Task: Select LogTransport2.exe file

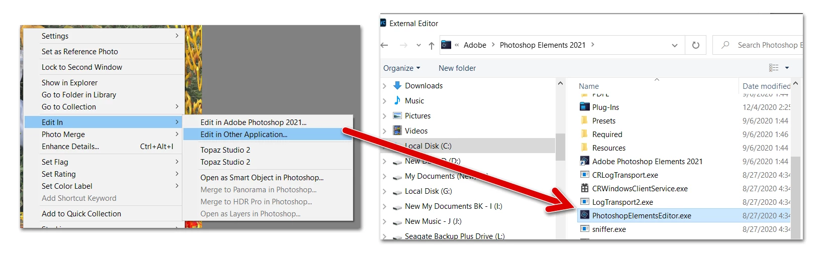Action: [x=622, y=202]
